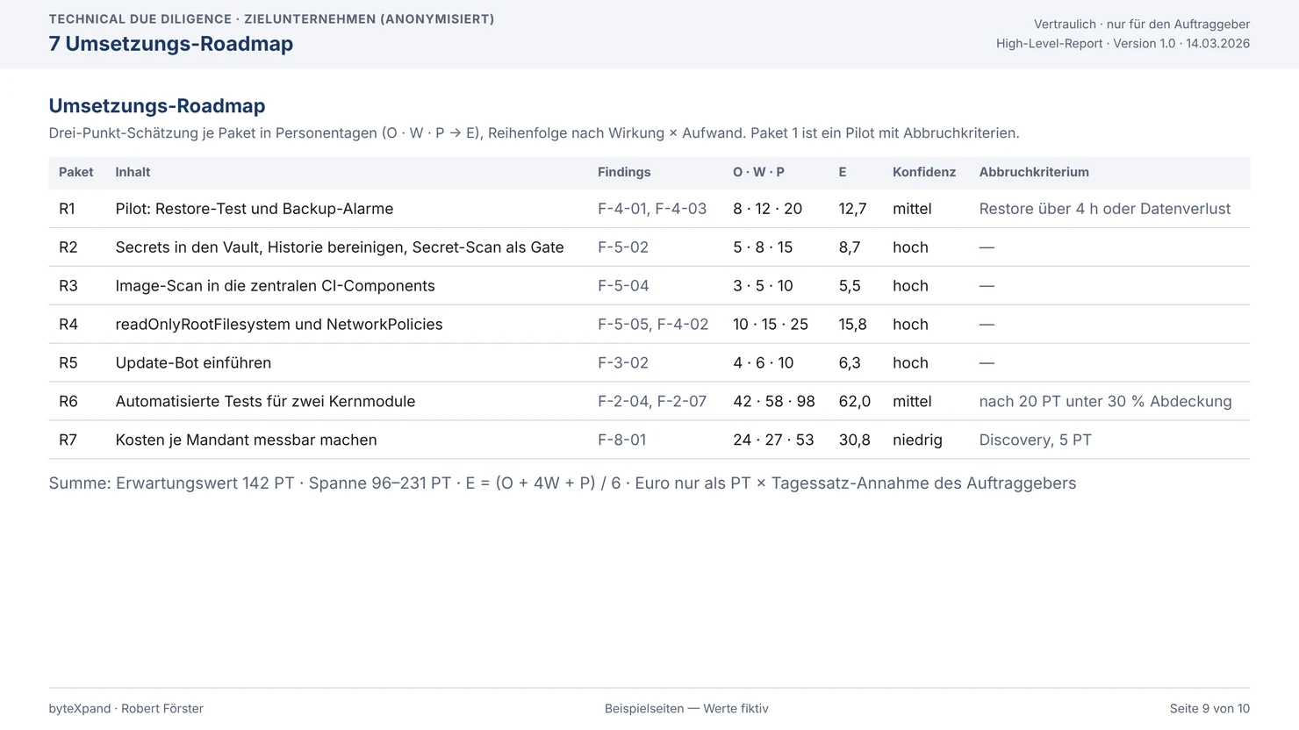The image size is (1299, 730).
Task: Click finding 'F-3-02'
Action: click(623, 363)
